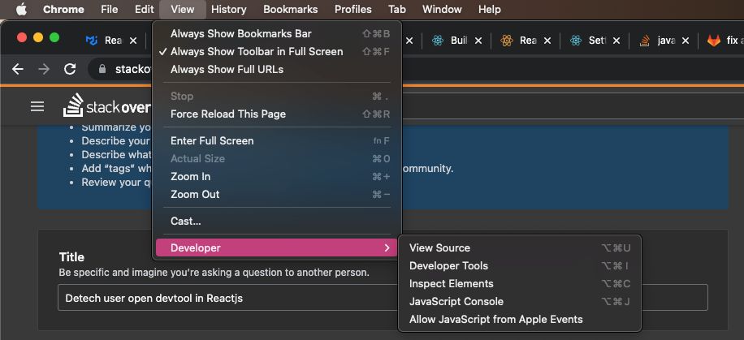Open the Tab menu
The image size is (744, 340).
pos(397,9)
